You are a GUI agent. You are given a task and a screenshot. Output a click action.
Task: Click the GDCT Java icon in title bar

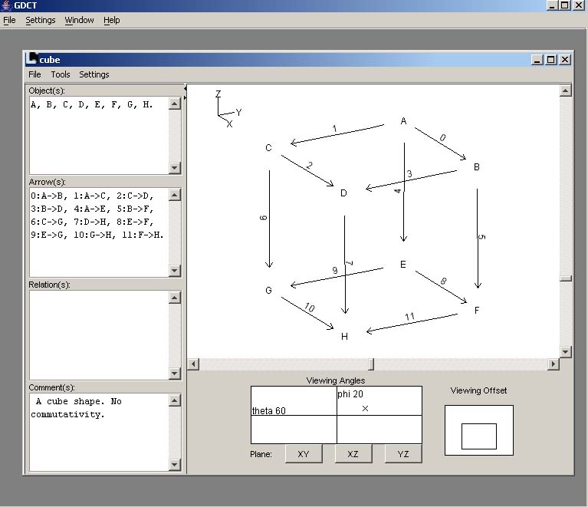point(6,5)
